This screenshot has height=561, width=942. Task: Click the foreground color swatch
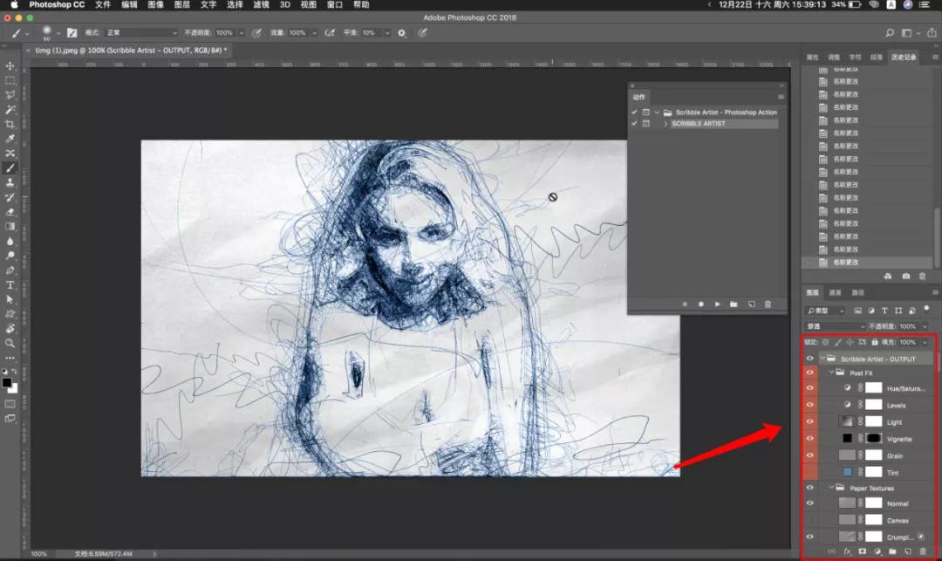[x=7, y=383]
